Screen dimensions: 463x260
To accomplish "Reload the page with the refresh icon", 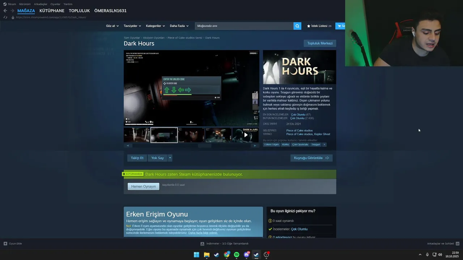I will coord(5,17).
